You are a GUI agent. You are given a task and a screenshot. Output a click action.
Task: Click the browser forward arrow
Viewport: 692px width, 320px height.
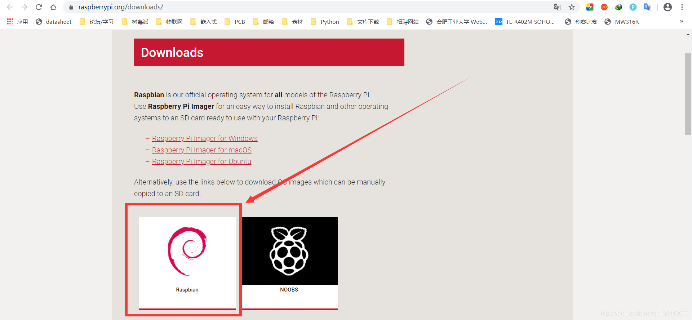[x=24, y=7]
